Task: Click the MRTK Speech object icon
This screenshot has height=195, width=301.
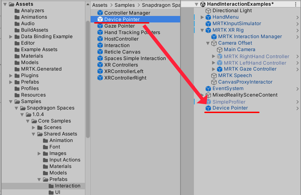Action: pos(214,76)
